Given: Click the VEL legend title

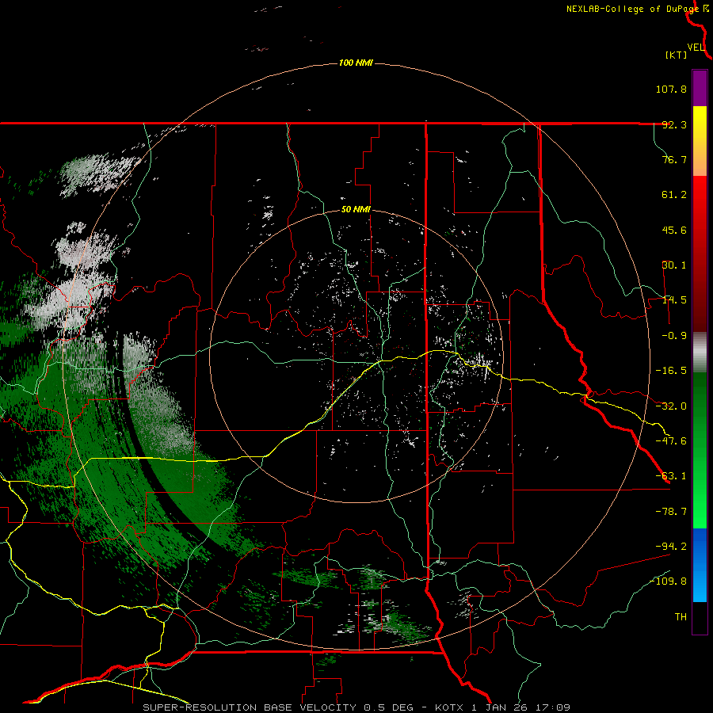Looking at the screenshot, I should (x=696, y=48).
